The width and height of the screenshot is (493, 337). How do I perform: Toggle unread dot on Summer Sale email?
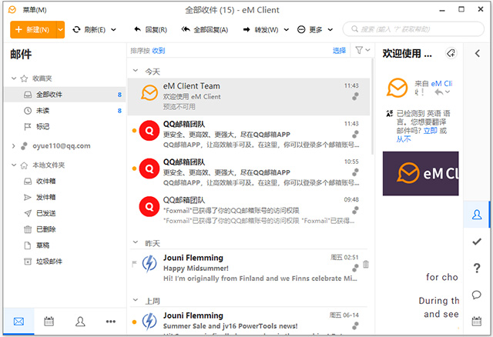click(134, 322)
